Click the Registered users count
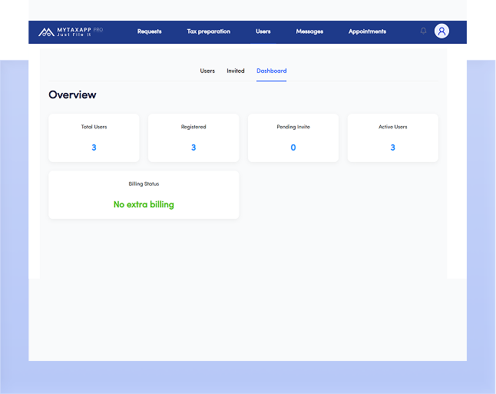 pyautogui.click(x=193, y=147)
